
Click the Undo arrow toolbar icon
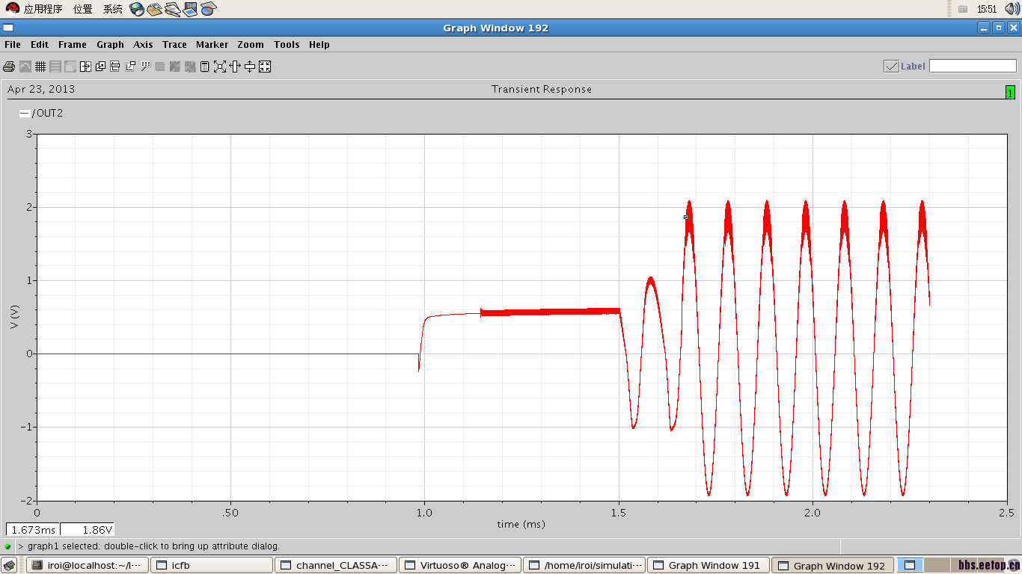tap(25, 67)
